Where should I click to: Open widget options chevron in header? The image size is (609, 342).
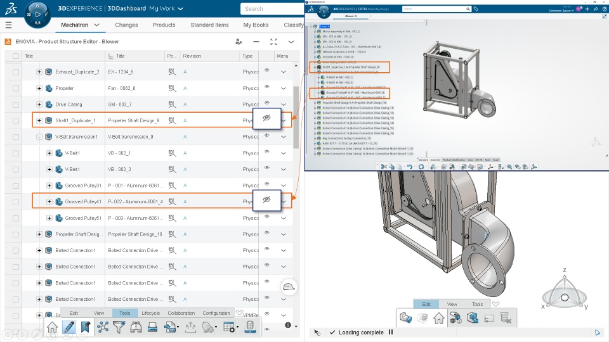point(291,42)
